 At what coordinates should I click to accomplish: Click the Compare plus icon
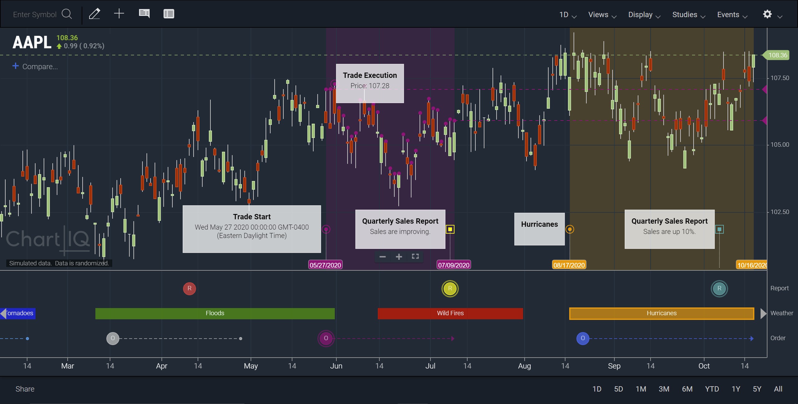point(16,66)
